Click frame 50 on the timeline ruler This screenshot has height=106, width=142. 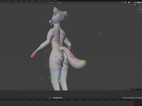57,100
